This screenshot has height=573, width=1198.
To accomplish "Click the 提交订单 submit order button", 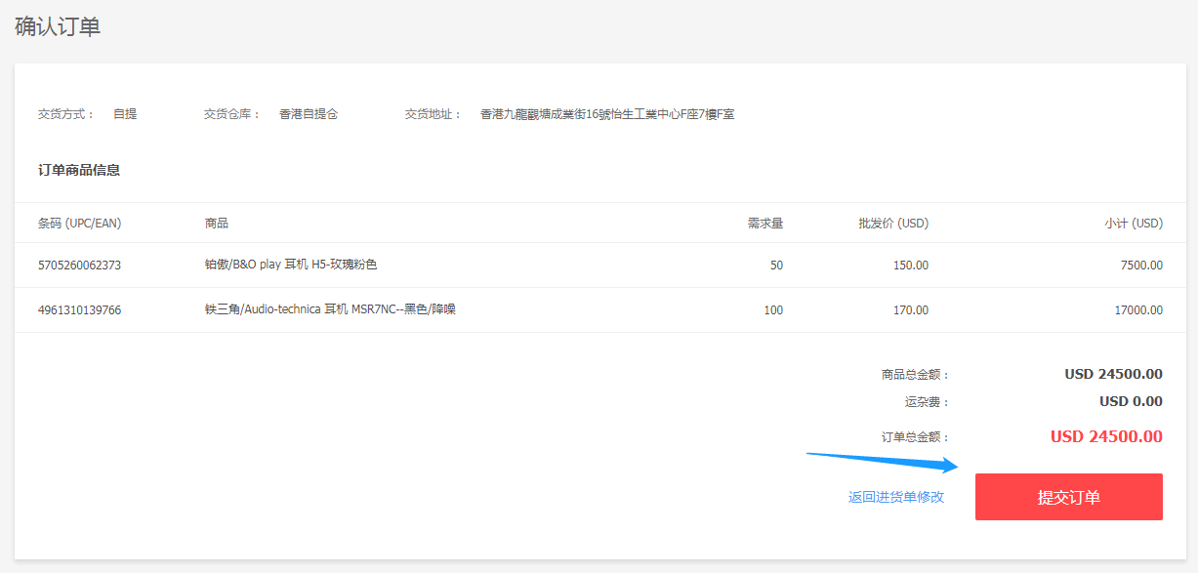I will pos(1068,497).
